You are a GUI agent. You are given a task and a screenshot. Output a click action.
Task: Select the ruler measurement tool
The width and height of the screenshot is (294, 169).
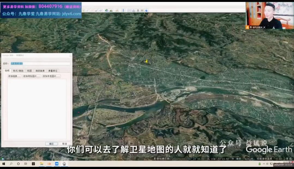123,10
